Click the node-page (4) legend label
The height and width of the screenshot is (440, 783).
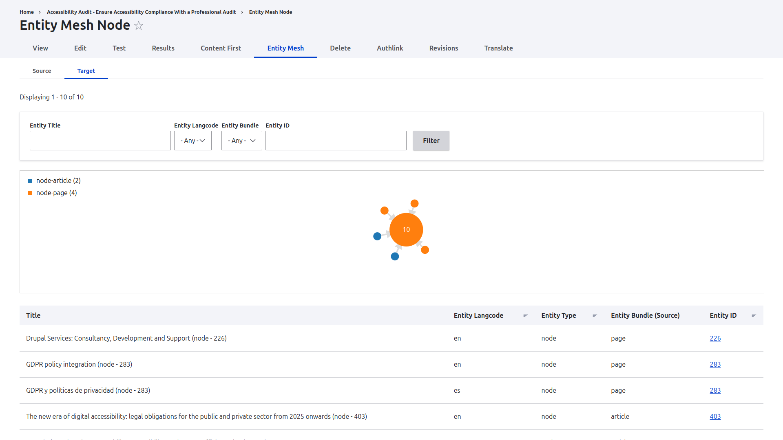pyautogui.click(x=57, y=193)
